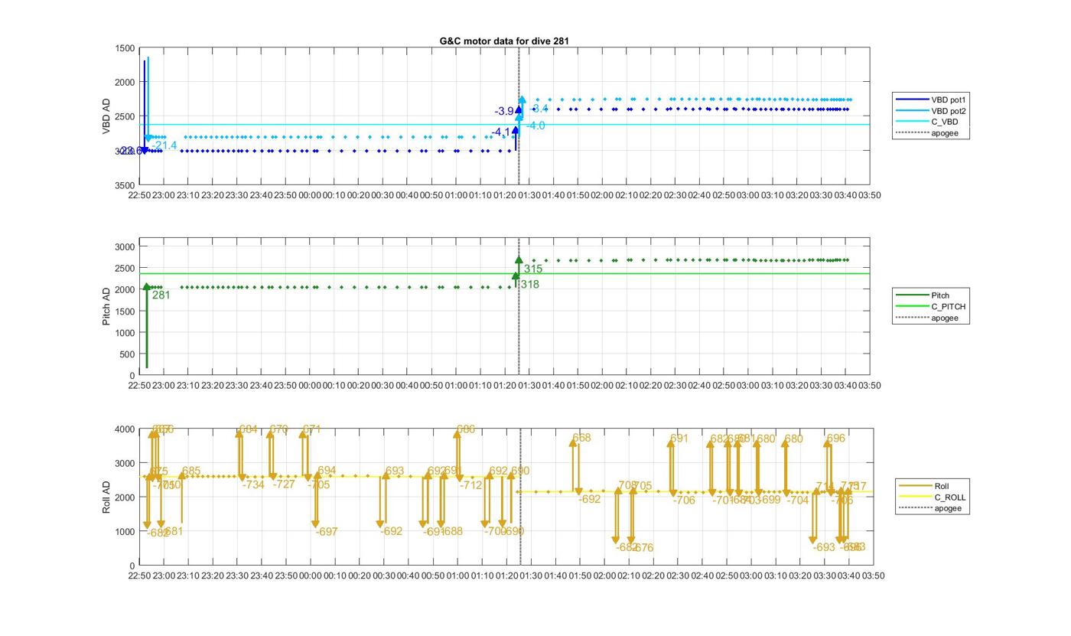Click the '696' roll annotation
The height and width of the screenshot is (636, 1071).
point(836,439)
